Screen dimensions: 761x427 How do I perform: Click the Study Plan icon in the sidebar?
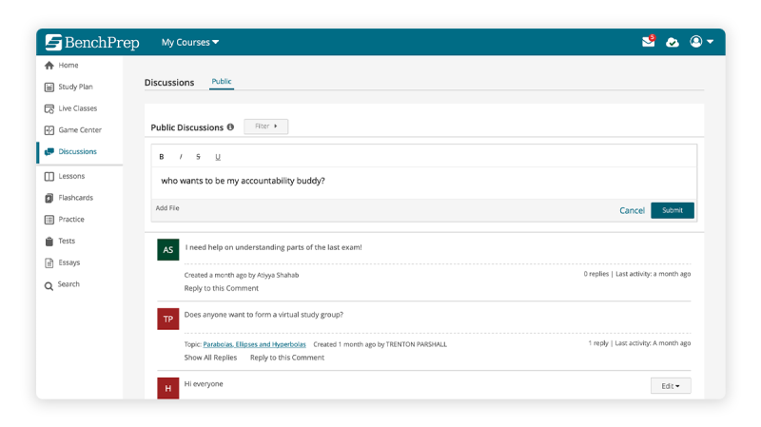pos(49,87)
